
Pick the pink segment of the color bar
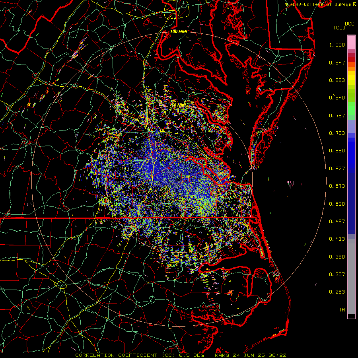(x=351, y=43)
